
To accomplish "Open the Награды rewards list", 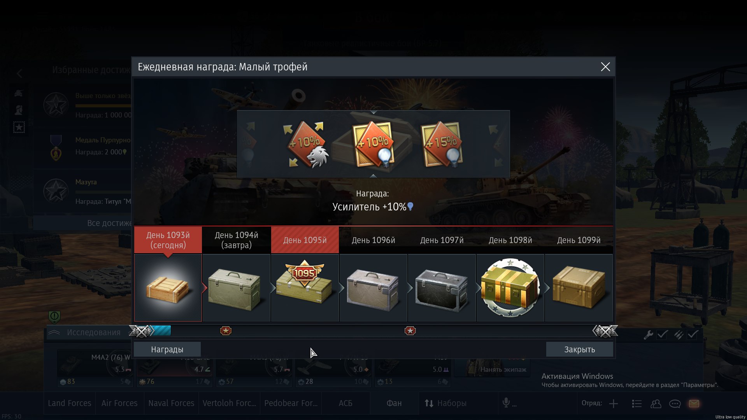I will 167,349.
